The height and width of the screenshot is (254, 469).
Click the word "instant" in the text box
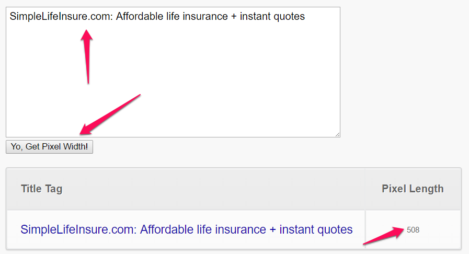(256, 17)
